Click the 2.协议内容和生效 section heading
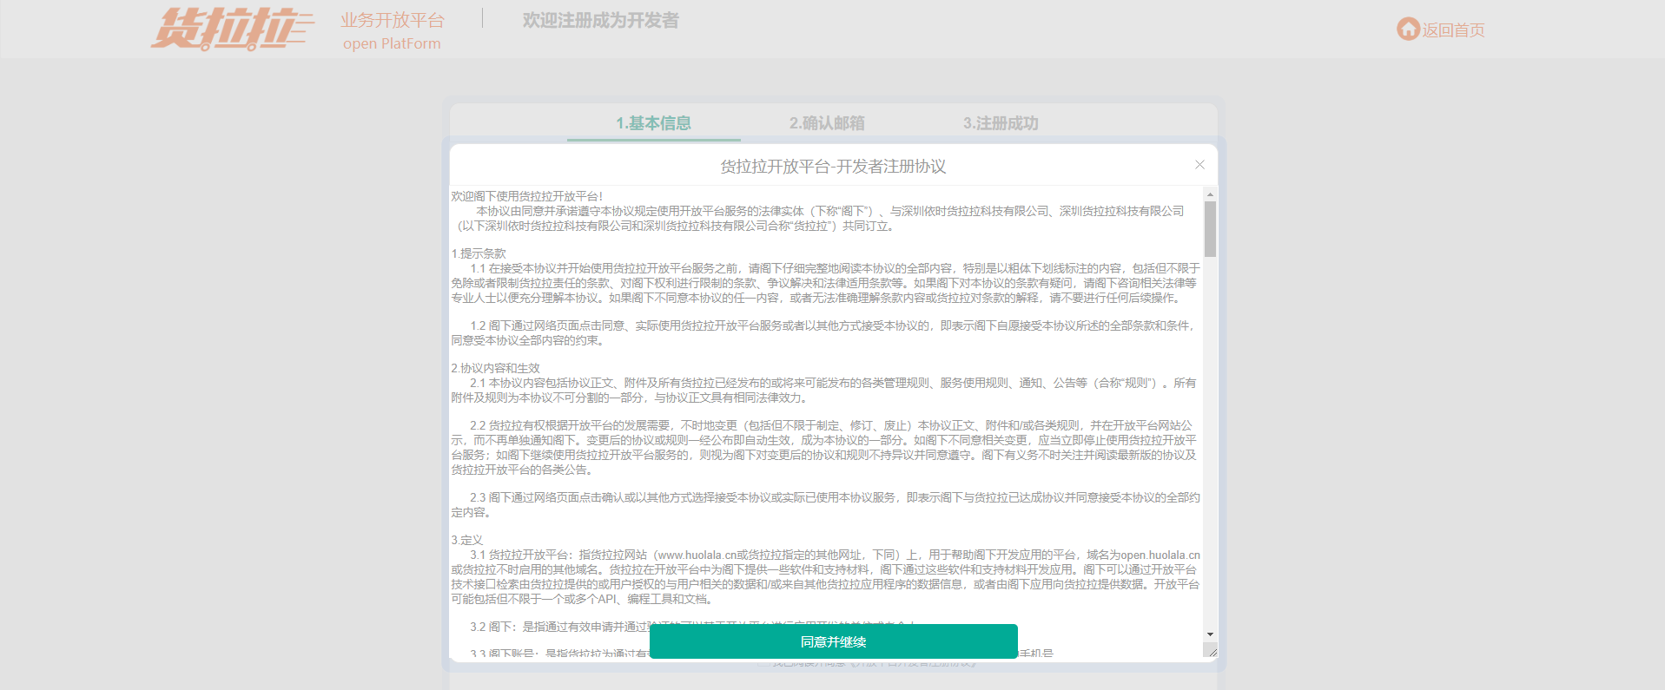Image resolution: width=1665 pixels, height=690 pixels. point(495,368)
